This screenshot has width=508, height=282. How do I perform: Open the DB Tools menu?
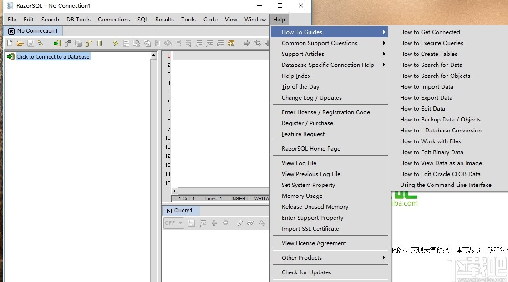coord(78,20)
